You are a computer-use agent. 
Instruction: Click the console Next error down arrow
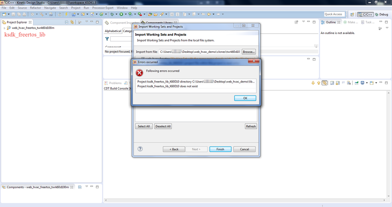313,83
